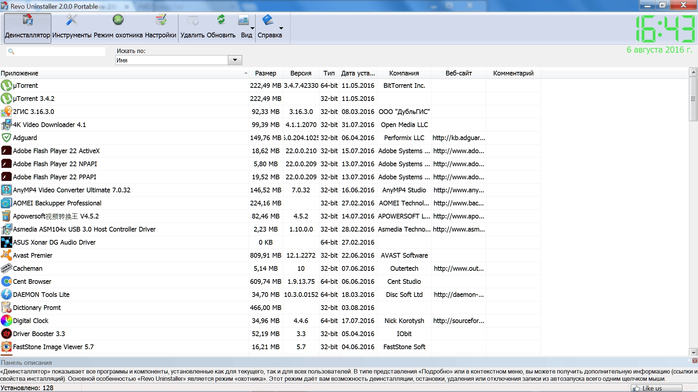The width and height of the screenshot is (698, 392).
Task: Select the Digital Clock icon
Action: click(x=7, y=321)
